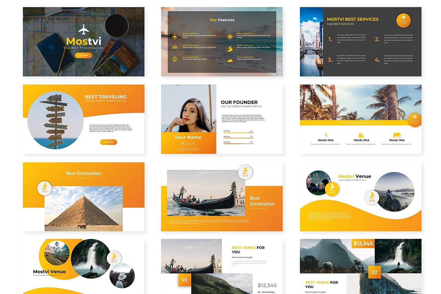Click the first 'TRAVEL TITLE' label under the leaf
Image resolution: width=441 pixels, height=294 pixels.
coord(326,140)
